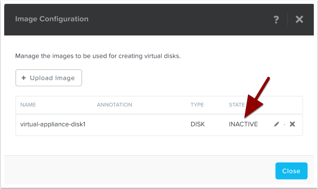Screen dimensions: 318x189
Task: Sort by the ANNOTATION column header
Action: (x=114, y=105)
